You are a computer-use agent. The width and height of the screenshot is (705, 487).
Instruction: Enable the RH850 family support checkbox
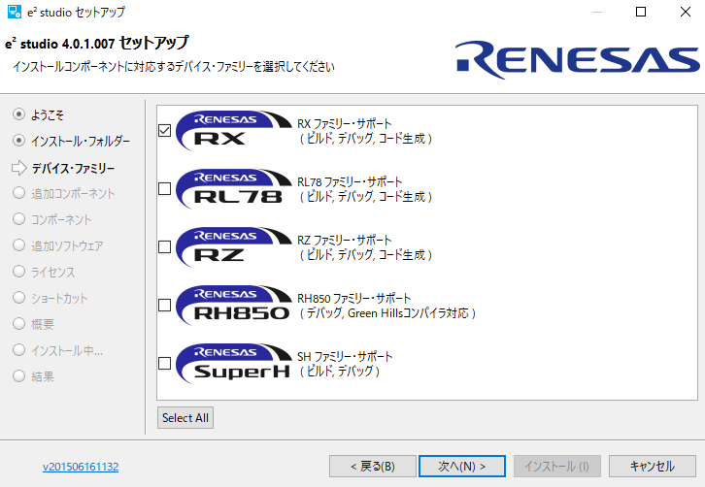(x=164, y=305)
